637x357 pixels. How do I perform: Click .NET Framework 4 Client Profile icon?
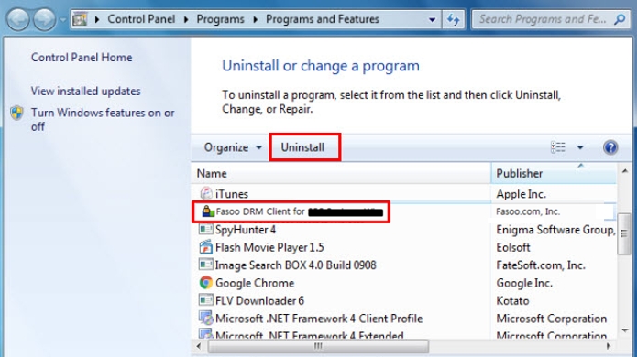point(206,318)
